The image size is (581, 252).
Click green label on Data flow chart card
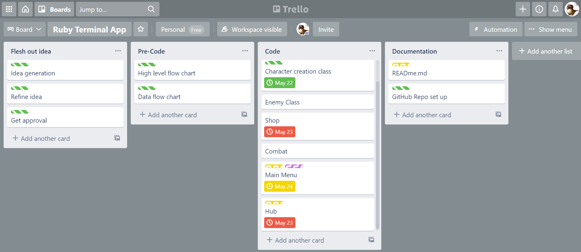point(147,88)
